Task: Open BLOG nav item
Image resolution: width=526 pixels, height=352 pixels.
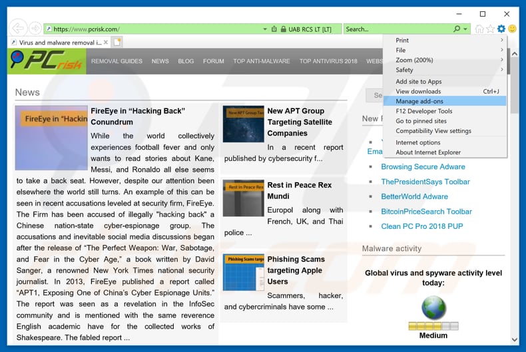Action: [186, 61]
